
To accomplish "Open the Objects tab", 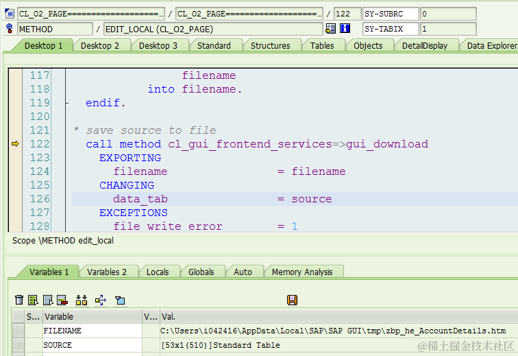I will click(x=368, y=46).
